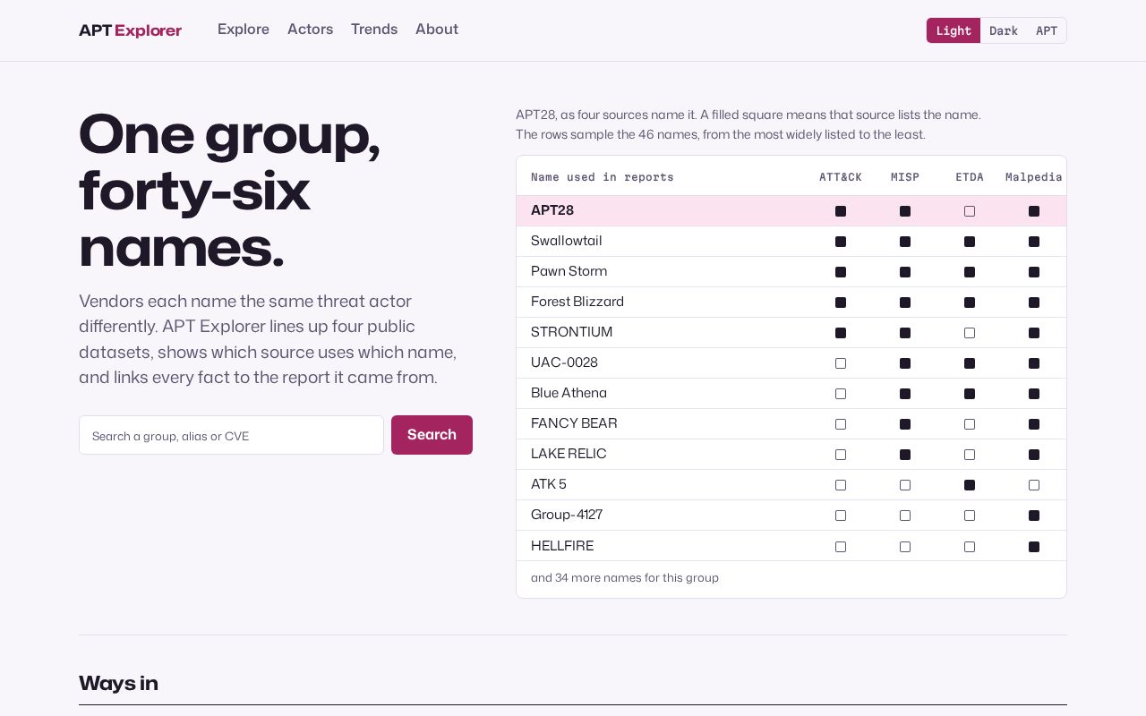Select the APT theme option

pos(1047,30)
